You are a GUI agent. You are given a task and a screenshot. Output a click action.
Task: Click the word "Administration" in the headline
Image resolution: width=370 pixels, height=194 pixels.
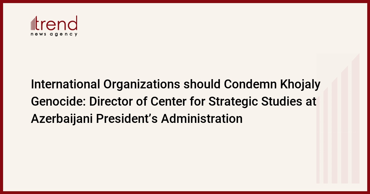coord(202,119)
